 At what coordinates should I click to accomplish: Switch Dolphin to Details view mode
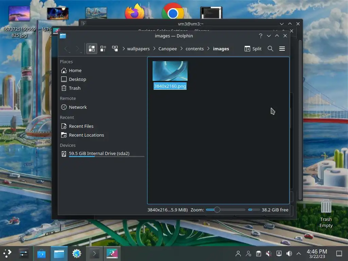coord(115,49)
